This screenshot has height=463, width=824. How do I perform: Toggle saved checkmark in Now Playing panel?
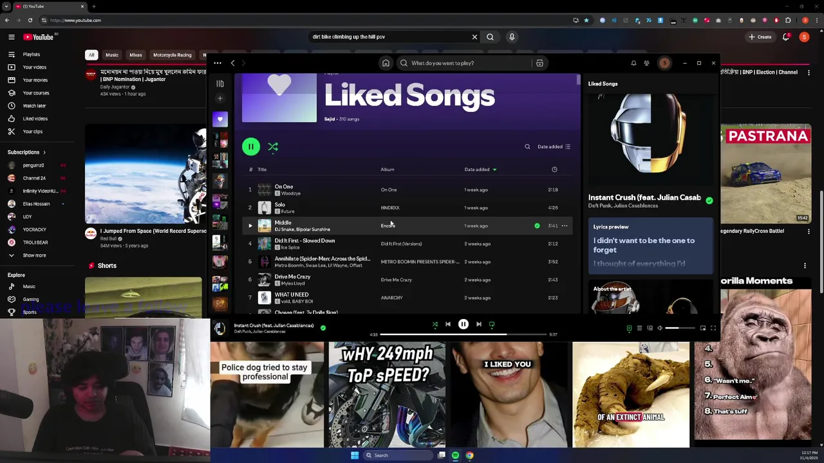click(x=709, y=201)
